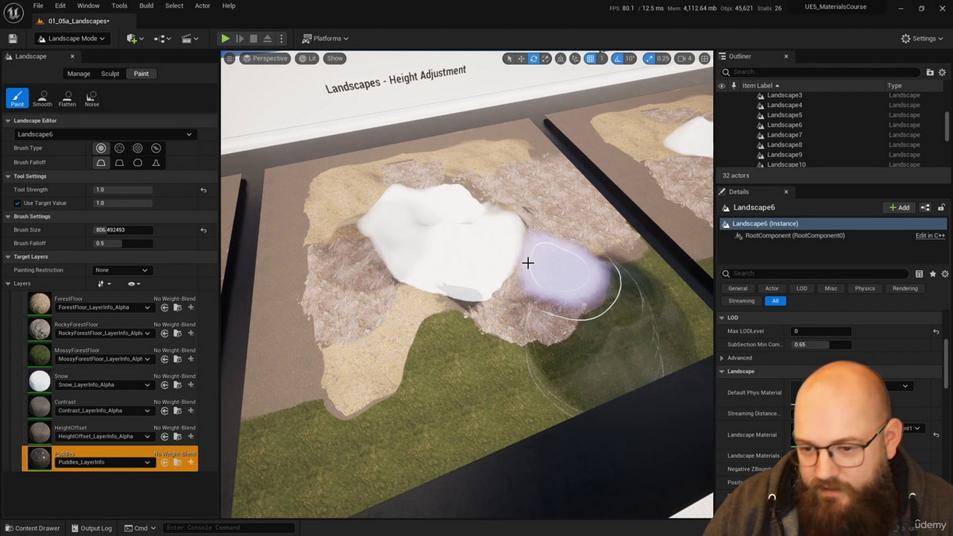Toggle the property matrix grid view in Details
Screen dimensions: 953x536
click(919, 273)
